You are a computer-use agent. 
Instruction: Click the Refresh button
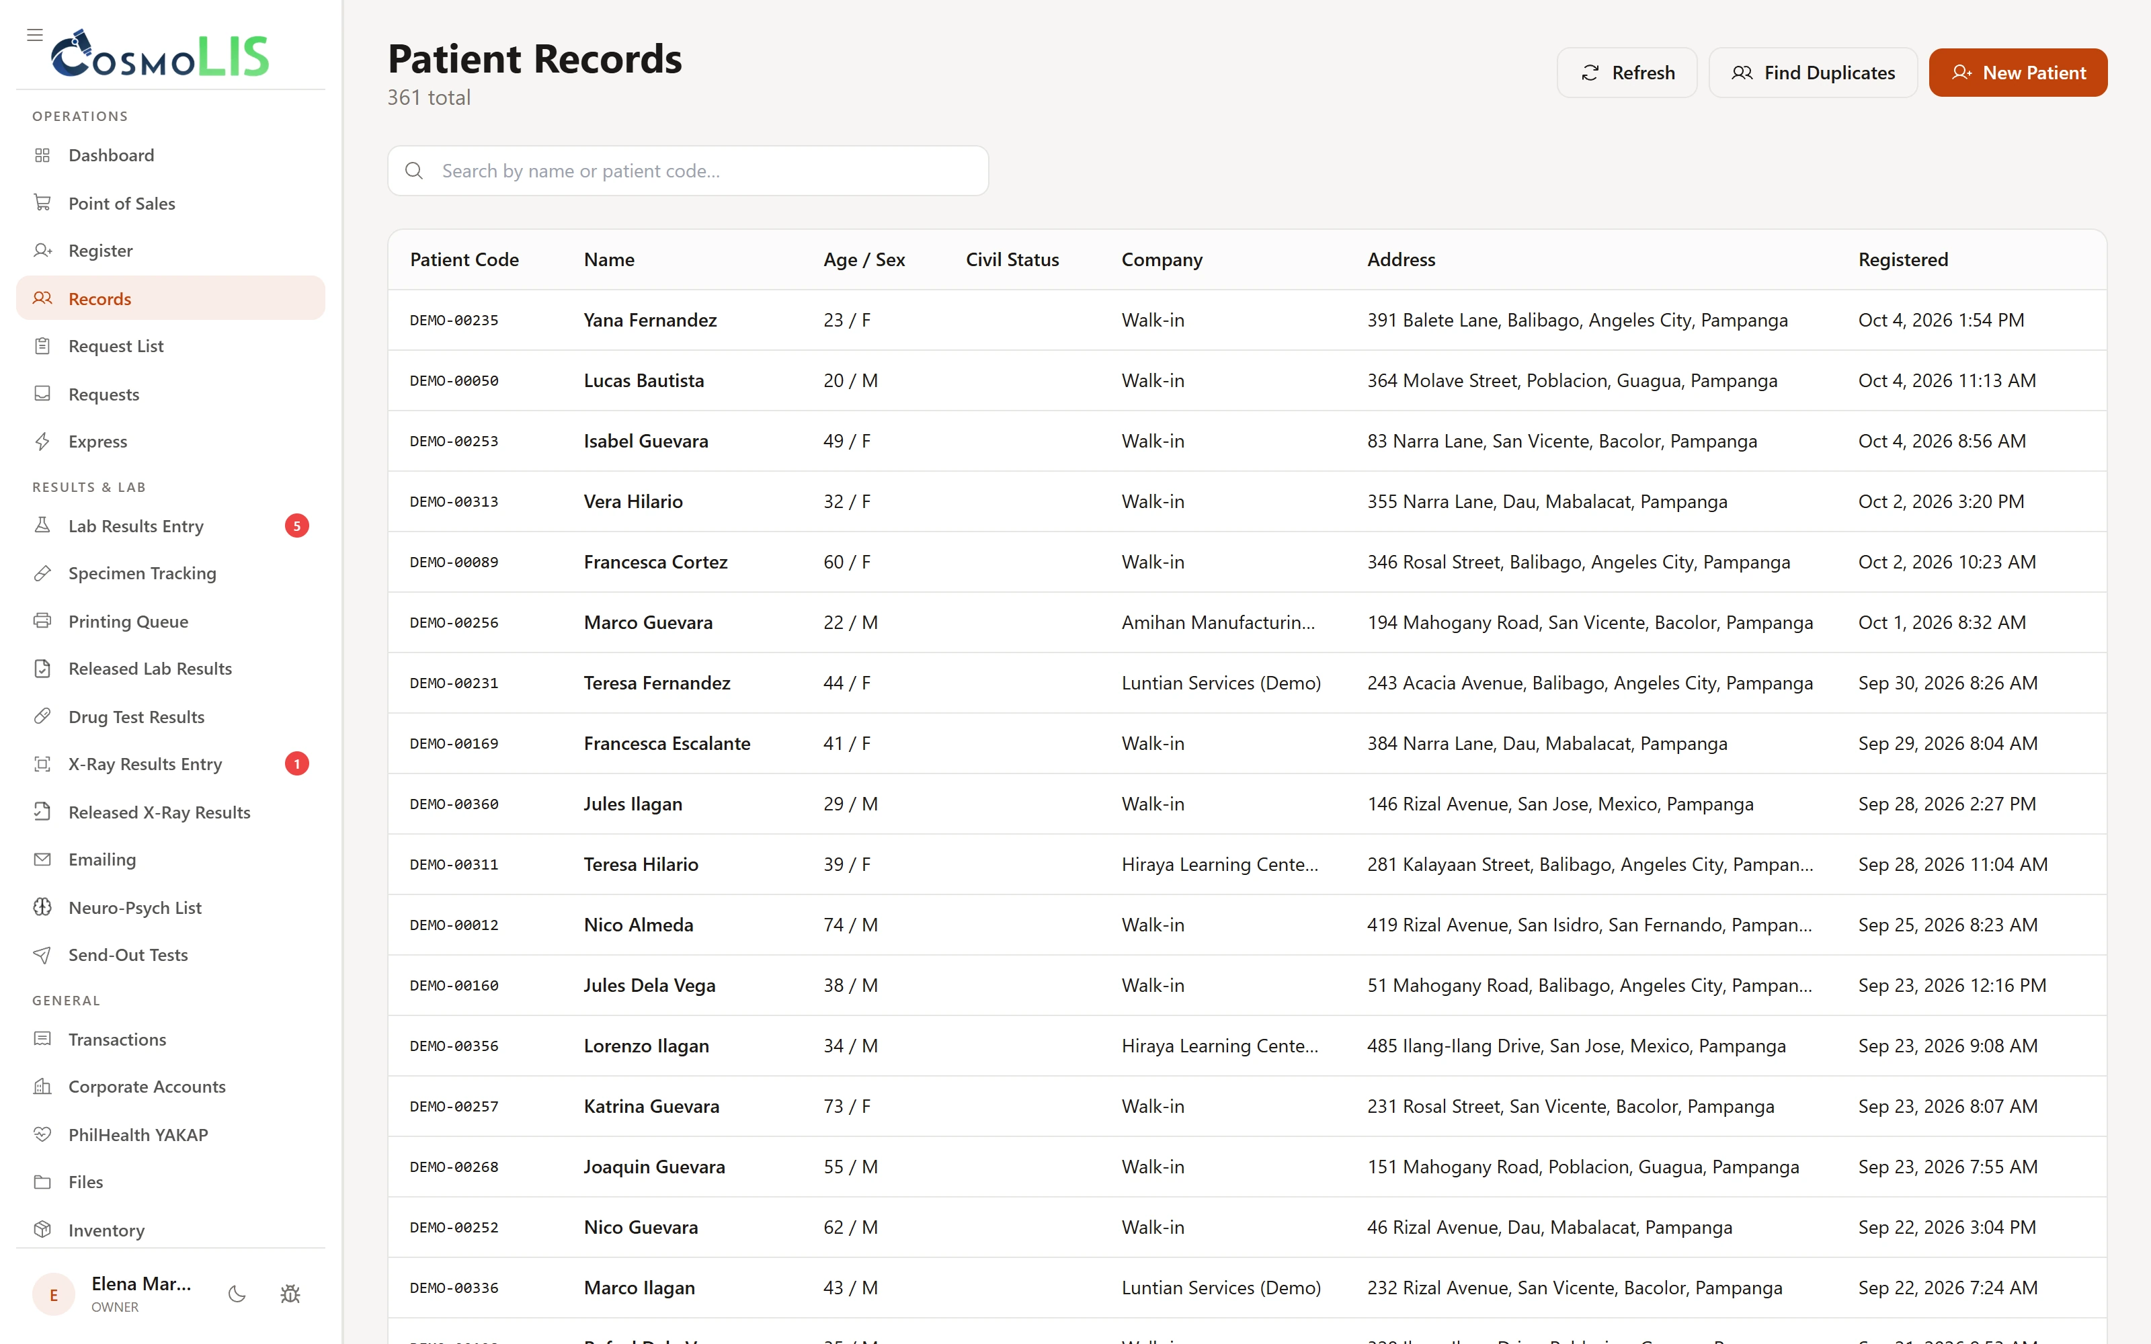click(x=1627, y=73)
